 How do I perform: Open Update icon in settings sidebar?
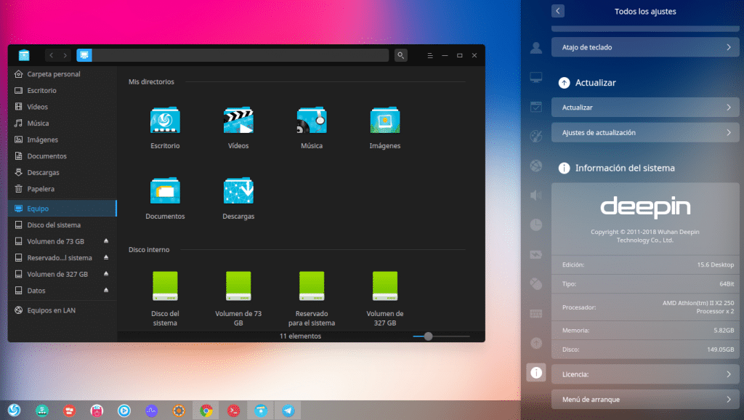coord(536,343)
